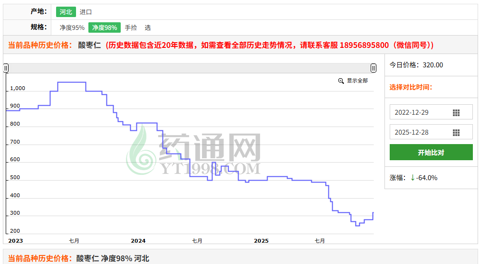Open calendar icon for end date 2025-12-28
480x264 pixels.
[x=456, y=132]
